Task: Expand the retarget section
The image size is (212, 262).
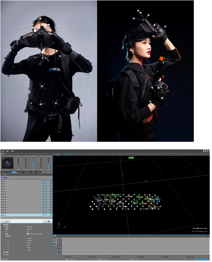Action: point(2,254)
